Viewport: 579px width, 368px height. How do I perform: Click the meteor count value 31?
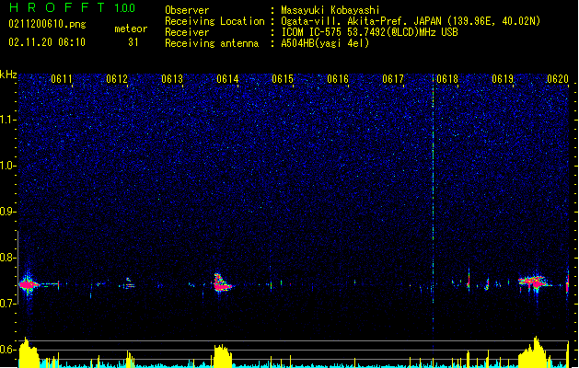coord(133,42)
